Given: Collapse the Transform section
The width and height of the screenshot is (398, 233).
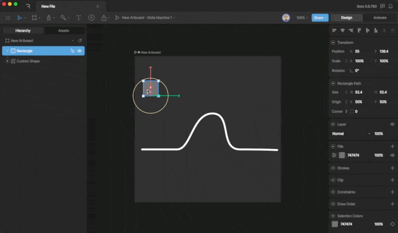Looking at the screenshot, I should click(333, 42).
